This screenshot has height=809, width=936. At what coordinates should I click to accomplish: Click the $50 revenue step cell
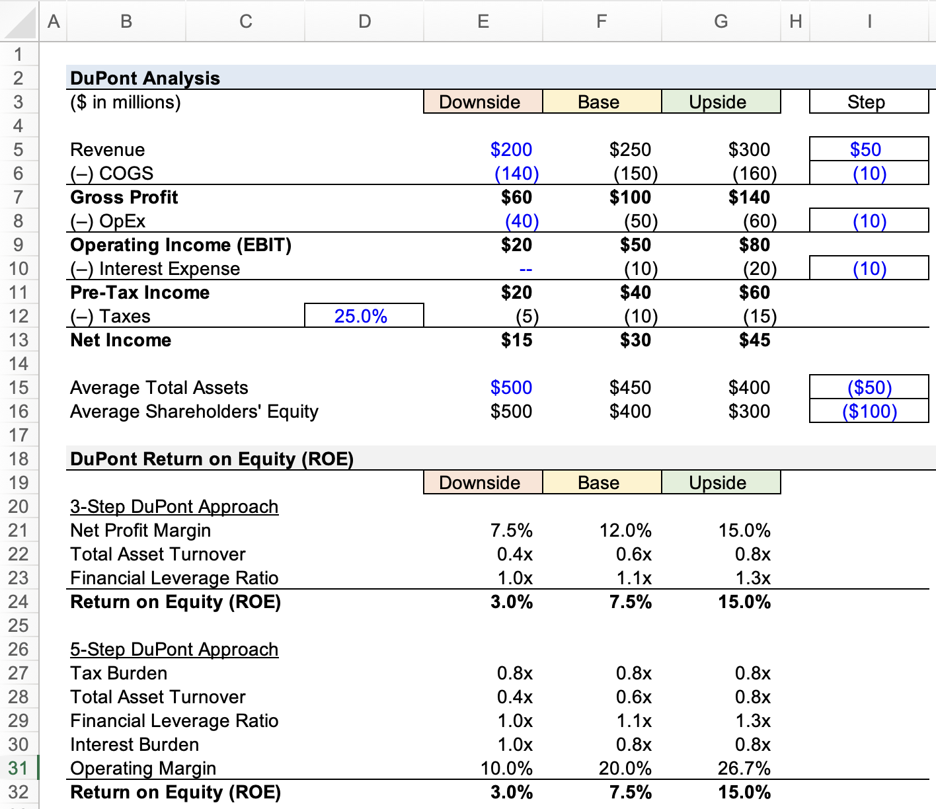[x=869, y=149]
